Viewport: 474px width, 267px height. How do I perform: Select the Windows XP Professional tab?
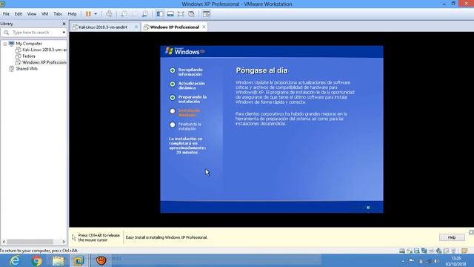(175, 27)
